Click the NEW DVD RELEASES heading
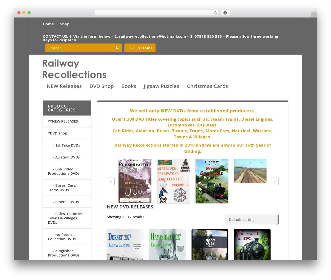331x280 pixels. click(130, 207)
